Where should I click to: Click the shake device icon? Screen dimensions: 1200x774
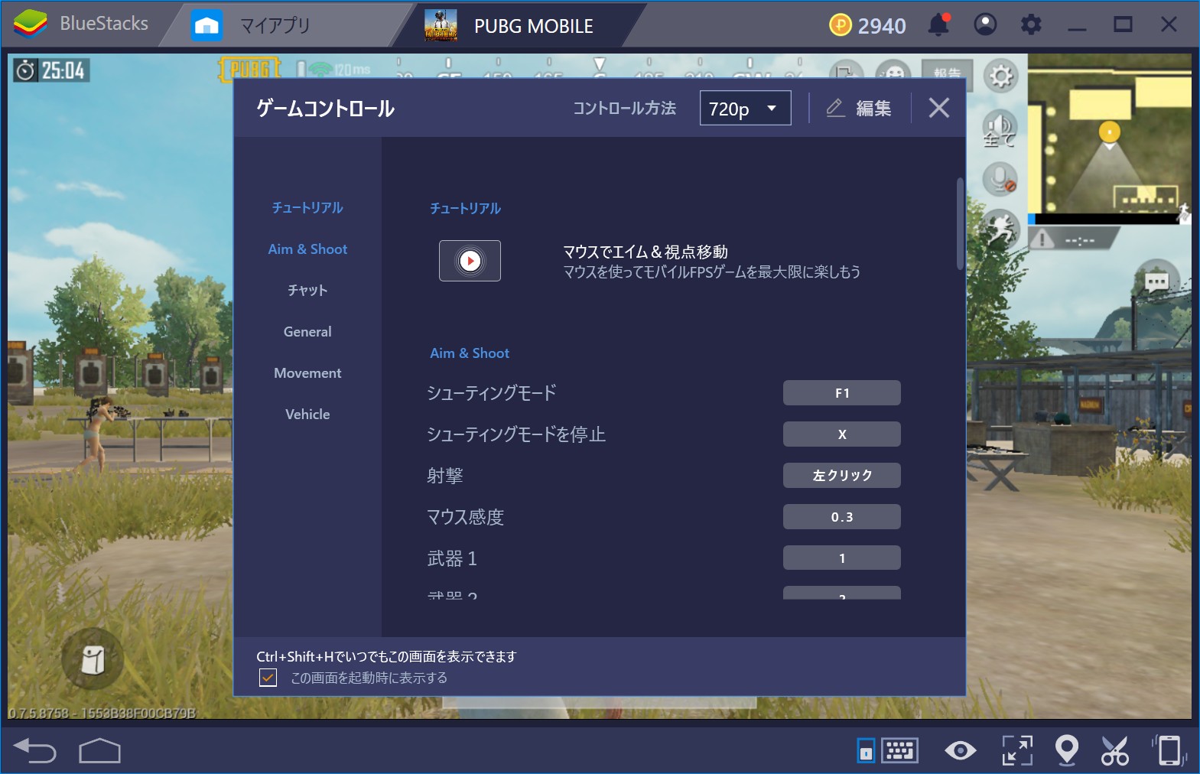pos(1169,750)
